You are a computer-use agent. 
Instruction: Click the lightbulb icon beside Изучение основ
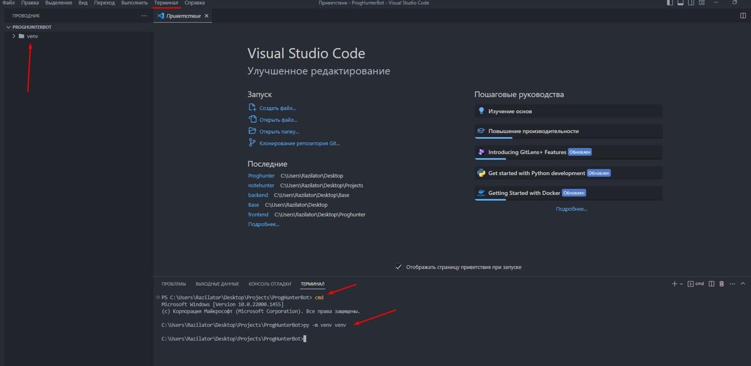click(x=481, y=111)
